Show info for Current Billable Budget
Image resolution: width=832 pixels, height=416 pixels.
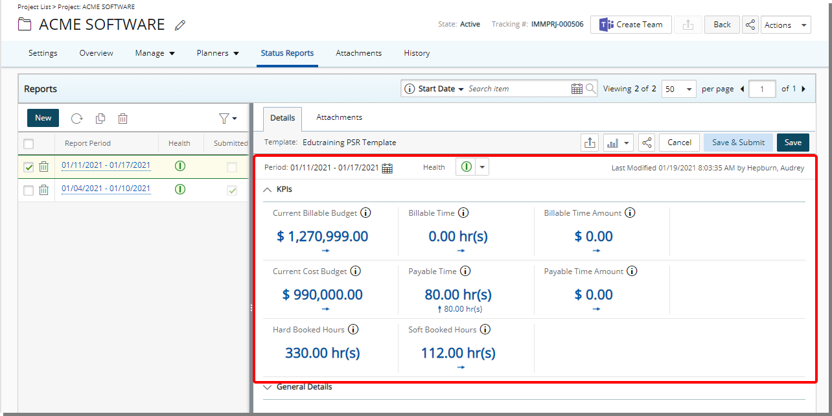(x=365, y=213)
